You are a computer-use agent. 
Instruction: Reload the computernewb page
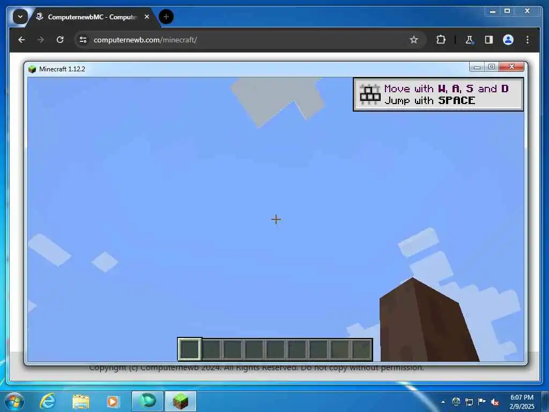tap(60, 40)
